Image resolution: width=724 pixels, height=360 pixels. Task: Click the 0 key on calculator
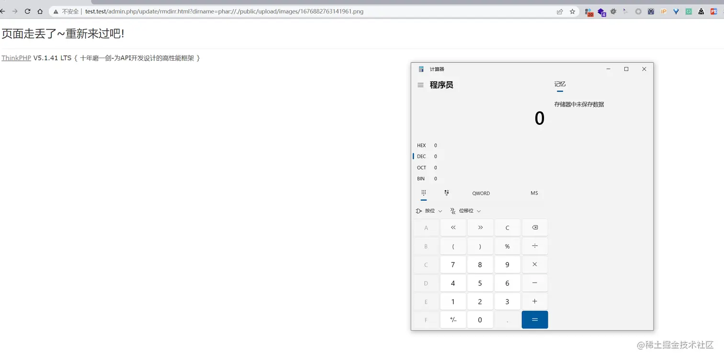point(480,320)
